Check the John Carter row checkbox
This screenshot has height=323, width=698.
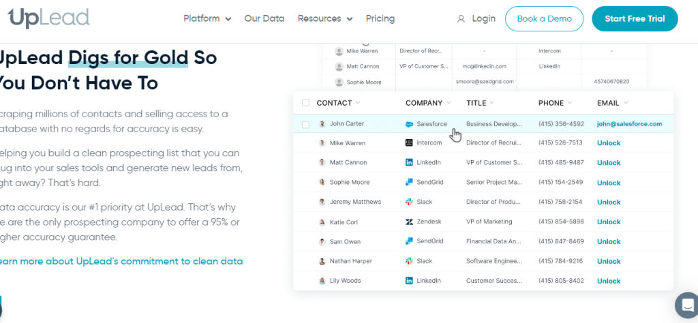(x=305, y=125)
